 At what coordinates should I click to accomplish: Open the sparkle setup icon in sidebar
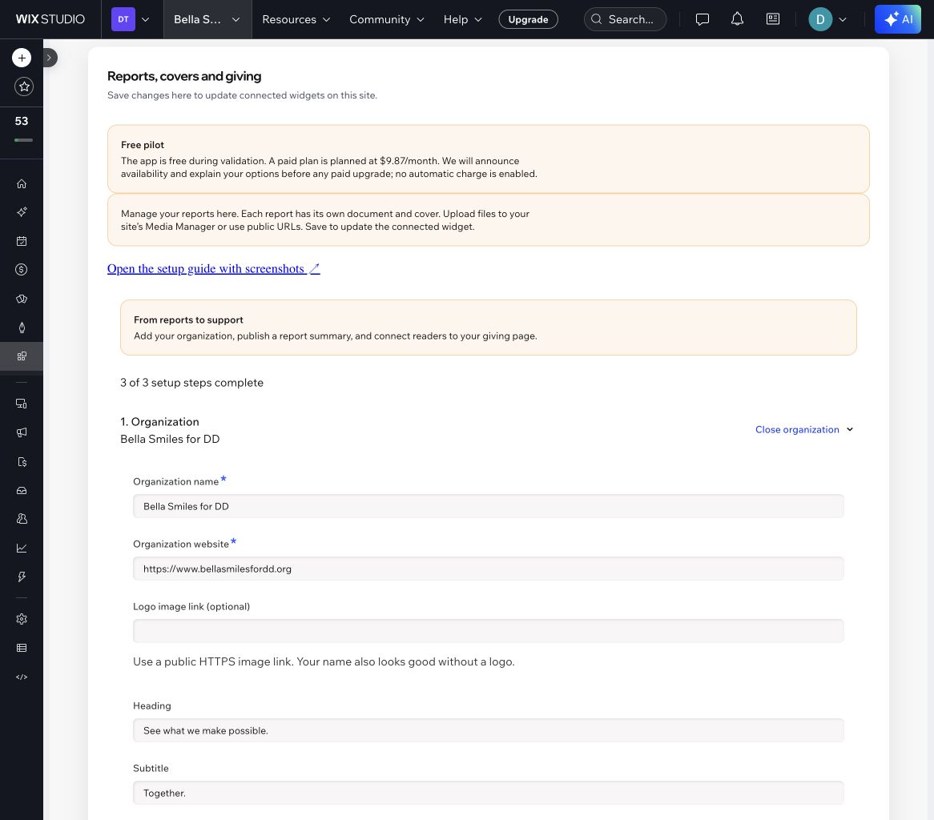click(22, 212)
